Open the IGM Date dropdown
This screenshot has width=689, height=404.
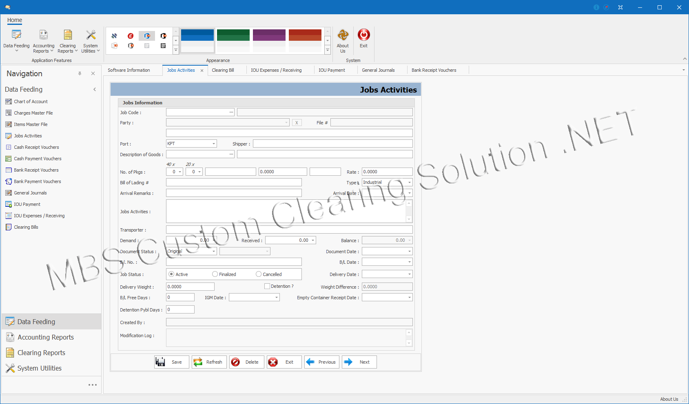(x=277, y=297)
